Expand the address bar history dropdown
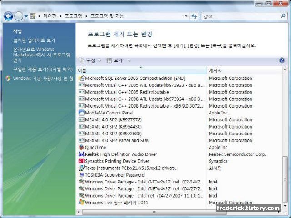The height and width of the screenshot is (218, 291). tap(186, 16)
